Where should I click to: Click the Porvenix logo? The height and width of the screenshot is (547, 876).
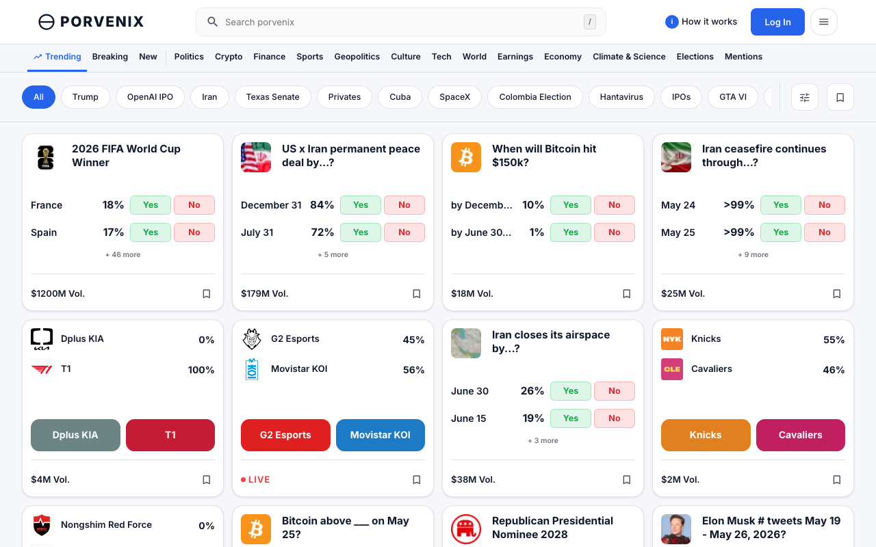point(91,22)
